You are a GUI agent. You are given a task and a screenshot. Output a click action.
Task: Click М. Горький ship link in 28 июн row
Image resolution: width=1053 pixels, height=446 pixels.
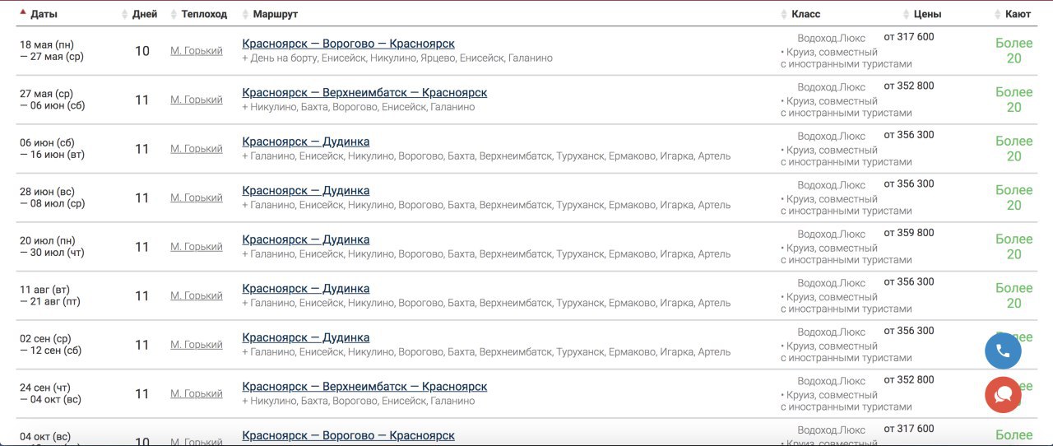[x=197, y=197]
